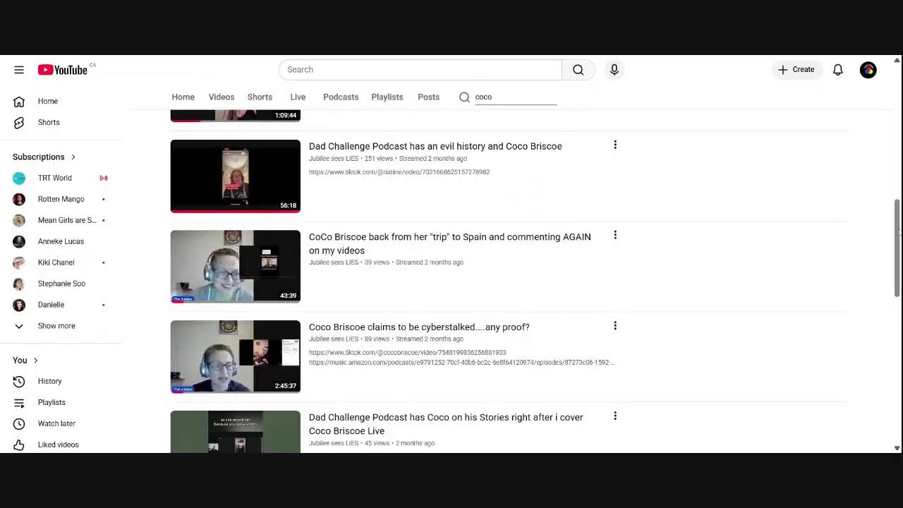This screenshot has width=903, height=508.
Task: Click Jubilee sees LIES on 251 views video
Action: pyautogui.click(x=334, y=159)
